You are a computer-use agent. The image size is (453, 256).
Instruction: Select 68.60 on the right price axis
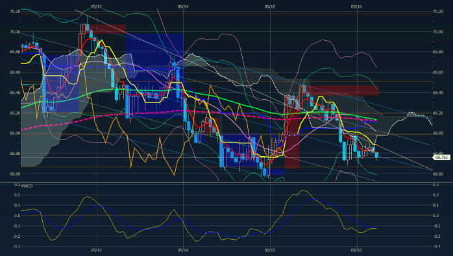438,174
